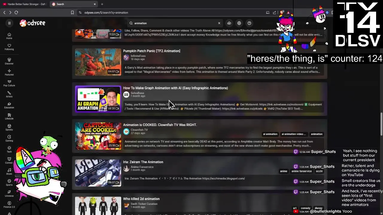
Task: Open the help question mark icon
Action: 249,23
